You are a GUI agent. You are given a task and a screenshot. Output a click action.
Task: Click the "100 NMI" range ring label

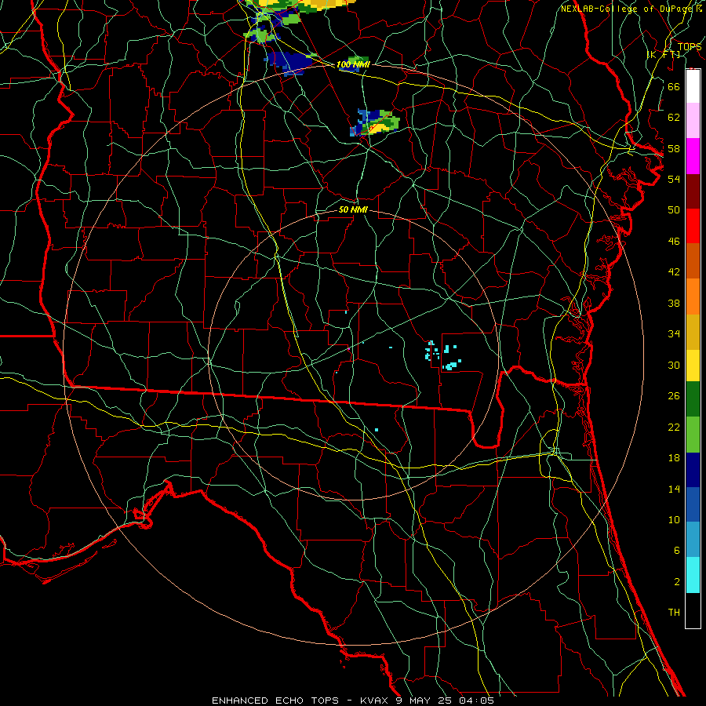coord(353,64)
